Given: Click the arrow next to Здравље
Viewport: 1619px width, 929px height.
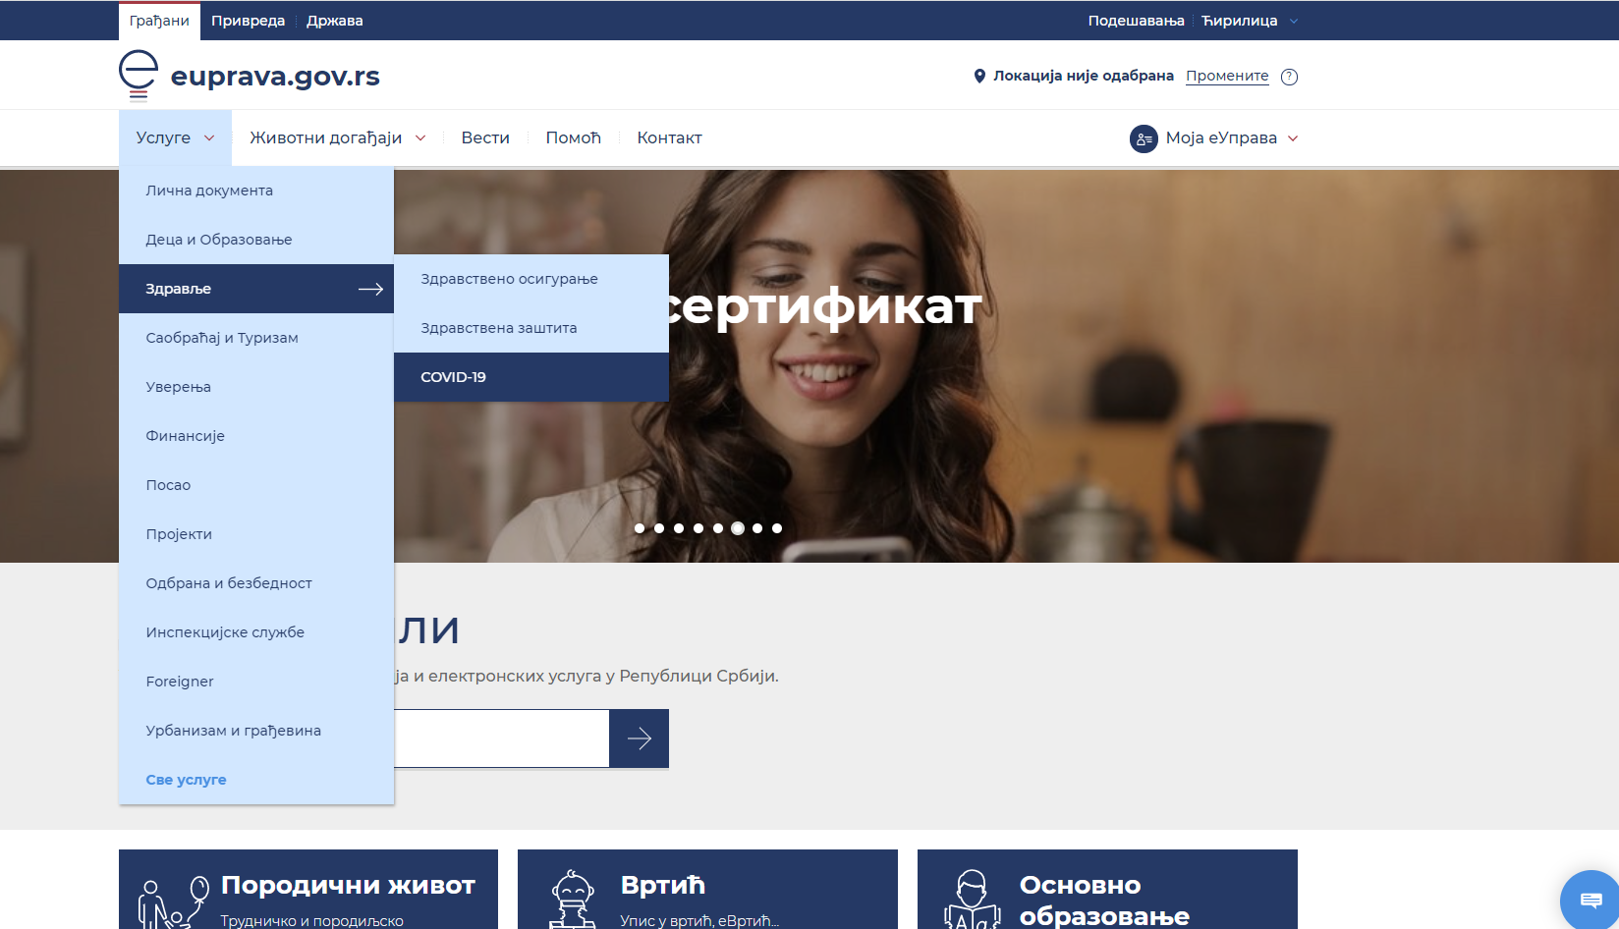Looking at the screenshot, I should 370,289.
